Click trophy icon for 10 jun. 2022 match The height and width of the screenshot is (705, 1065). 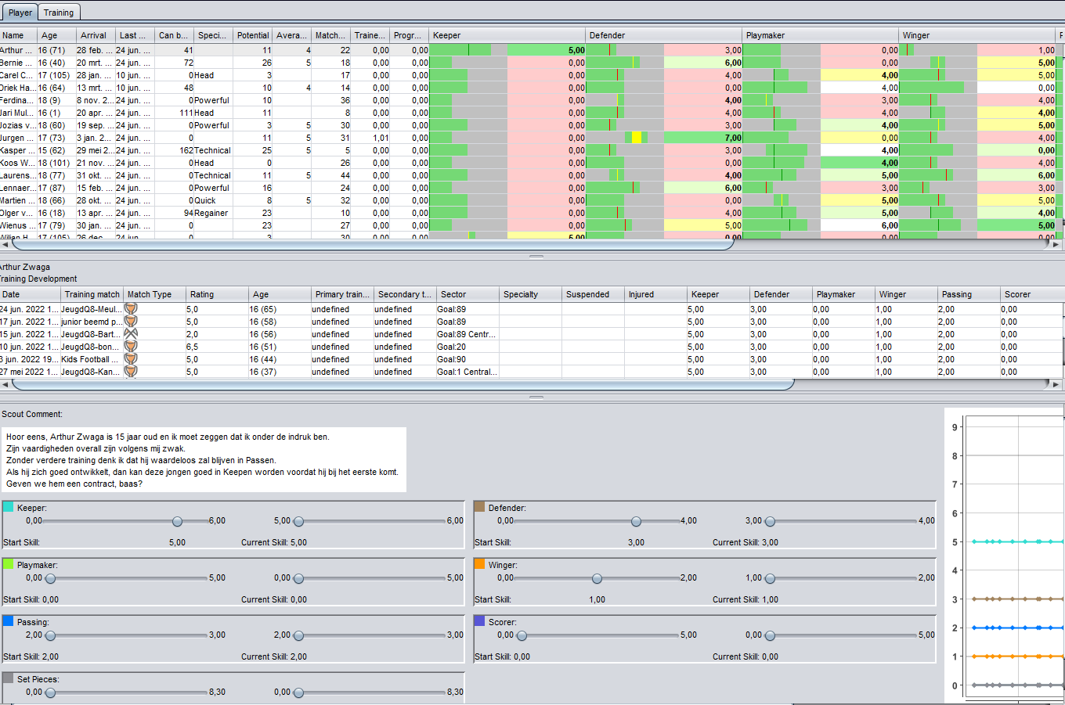pyautogui.click(x=131, y=347)
